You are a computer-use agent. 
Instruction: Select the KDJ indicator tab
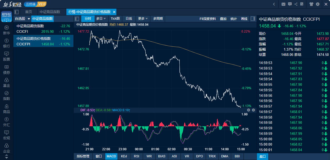[x=124, y=156]
